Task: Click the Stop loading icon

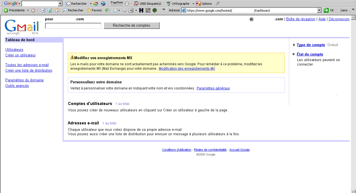Action: pyautogui.click(x=43, y=10)
